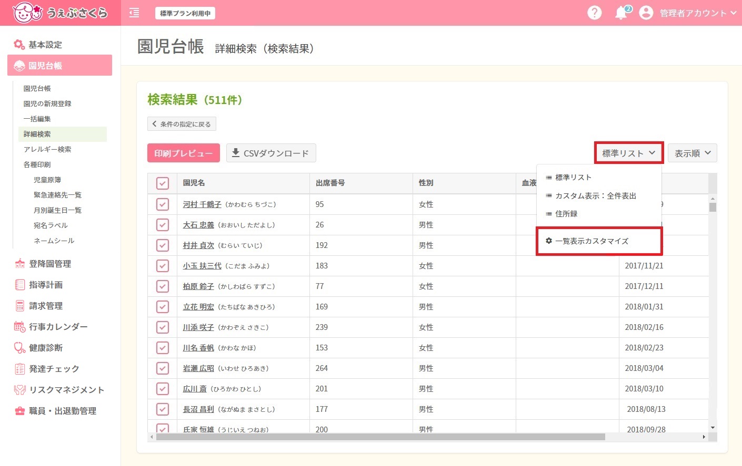Select 標準リスト from the dropdown menu
This screenshot has width=742, height=466.
[599, 178]
